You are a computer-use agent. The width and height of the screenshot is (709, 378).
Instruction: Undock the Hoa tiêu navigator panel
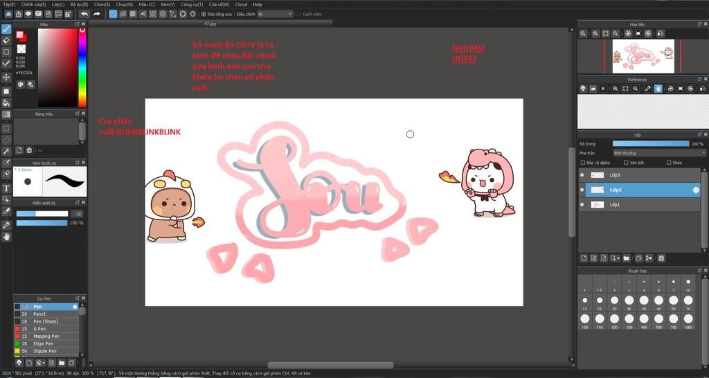(699, 24)
